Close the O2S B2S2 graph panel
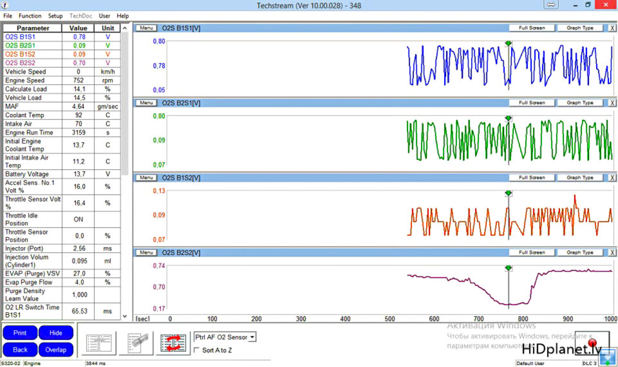Screen dimensions: 618x367 point(612,253)
